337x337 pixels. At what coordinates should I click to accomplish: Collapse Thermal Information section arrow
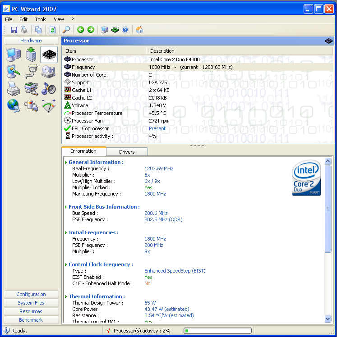pos(66,296)
